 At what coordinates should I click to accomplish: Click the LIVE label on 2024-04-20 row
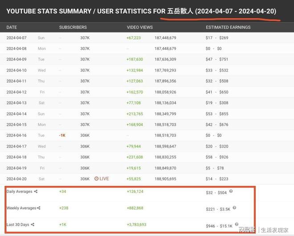pyautogui.click(x=104, y=179)
